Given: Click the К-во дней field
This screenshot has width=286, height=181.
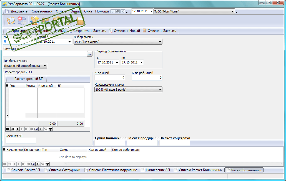Looking at the screenshot, I should coord(110,78).
